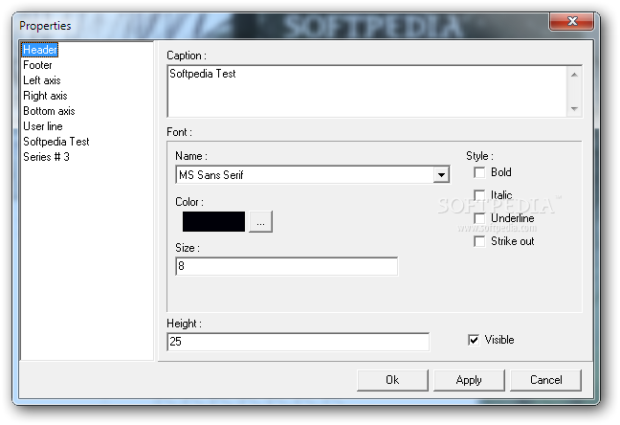Click the black font color swatch
Image resolution: width=620 pixels, height=425 pixels.
coord(213,221)
